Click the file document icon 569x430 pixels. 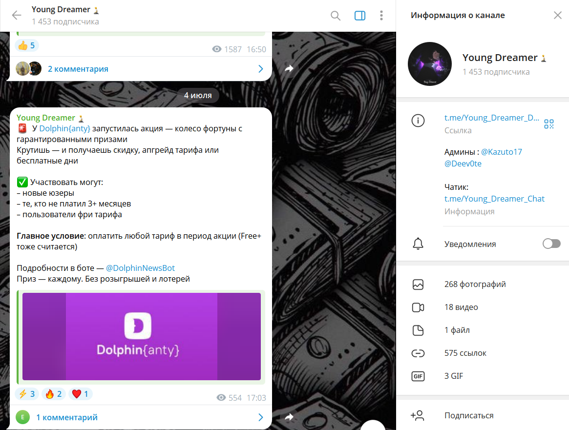point(418,330)
